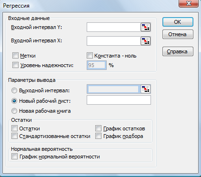Click the Новый рабочий лист name field
Screen dimensions: 201x177
pyautogui.click(x=119, y=100)
